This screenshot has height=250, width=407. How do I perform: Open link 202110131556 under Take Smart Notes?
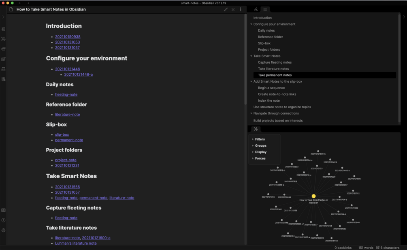click(x=68, y=187)
